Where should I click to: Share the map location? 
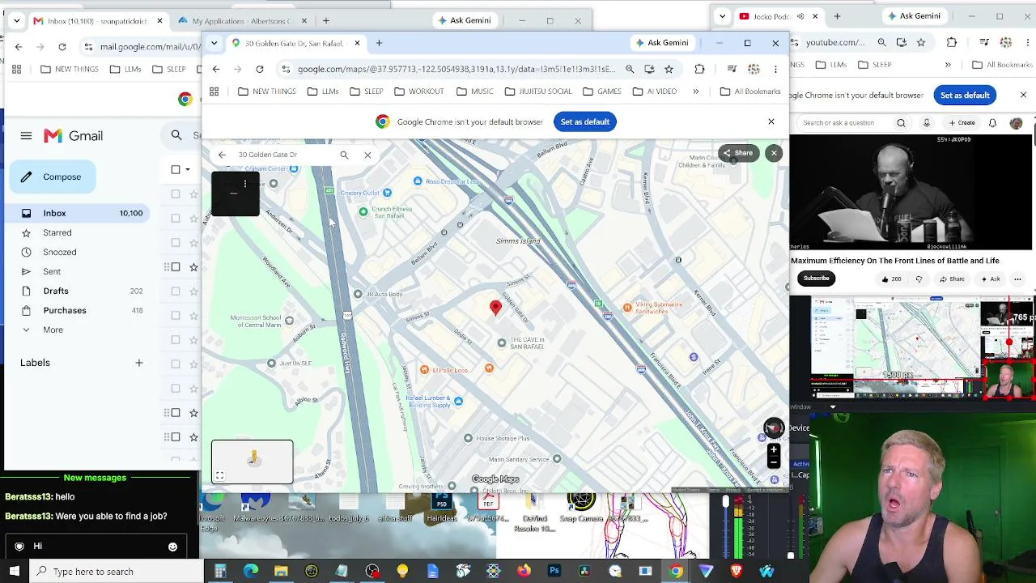coord(738,153)
